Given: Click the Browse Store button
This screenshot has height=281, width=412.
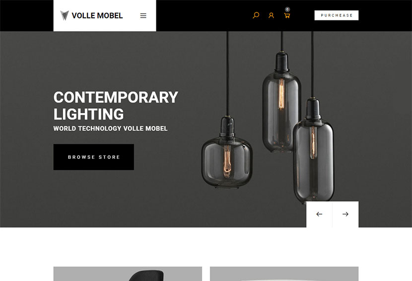Looking at the screenshot, I should pos(94,157).
